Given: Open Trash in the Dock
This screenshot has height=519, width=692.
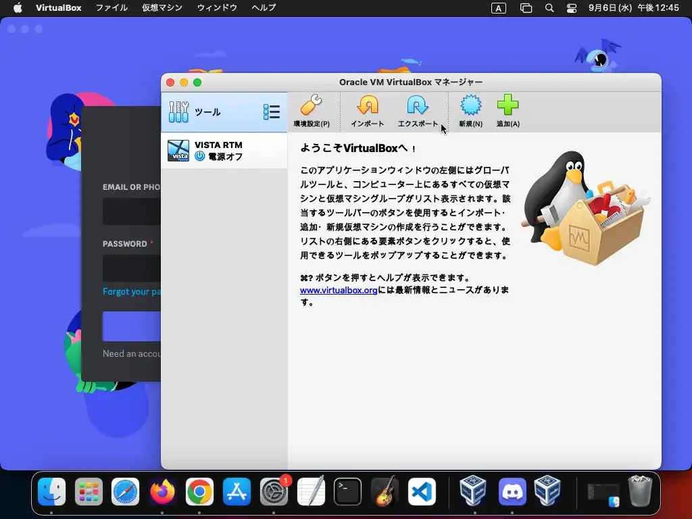Looking at the screenshot, I should (x=640, y=491).
